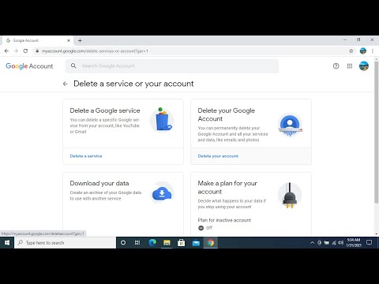The width and height of the screenshot is (379, 284).
Task: Open the notification center icon
Action: point(370,242)
